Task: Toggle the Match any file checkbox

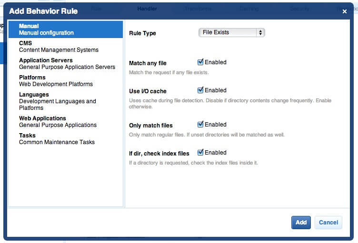Action: point(200,62)
